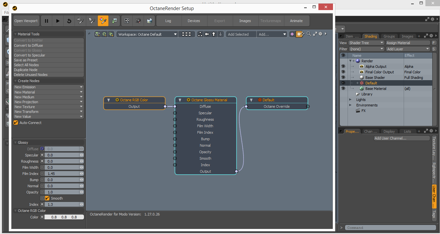Click the camera icon in the Octane toolbar
This screenshot has width=440, height=234.
(138, 21)
